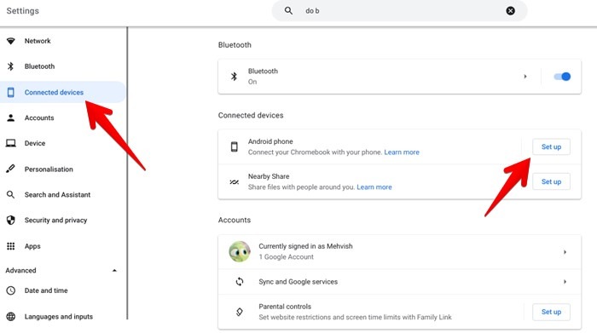597x333 pixels.
Task: Click 'Sync and Google services' text
Action: click(x=298, y=282)
